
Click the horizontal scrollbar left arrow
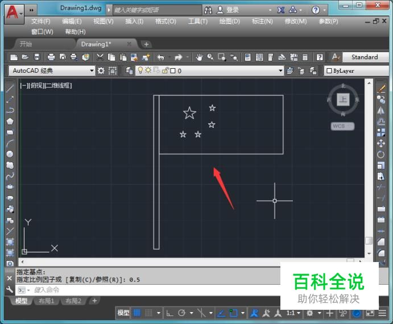pyautogui.click(x=23, y=261)
